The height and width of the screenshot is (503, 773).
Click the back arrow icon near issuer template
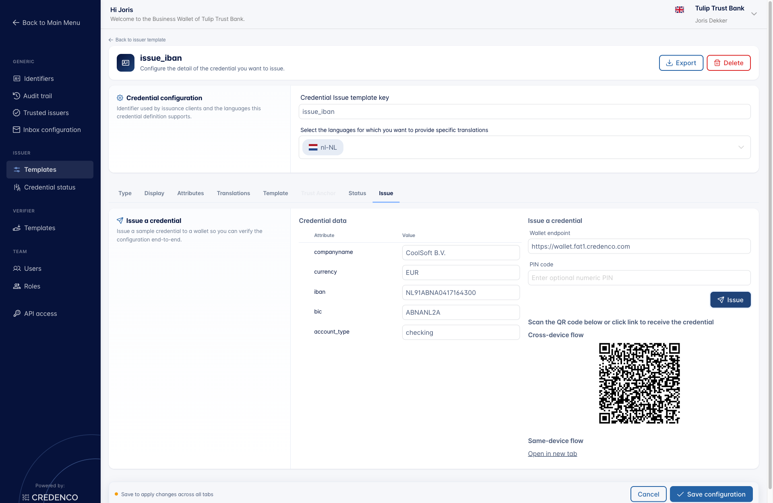[111, 40]
